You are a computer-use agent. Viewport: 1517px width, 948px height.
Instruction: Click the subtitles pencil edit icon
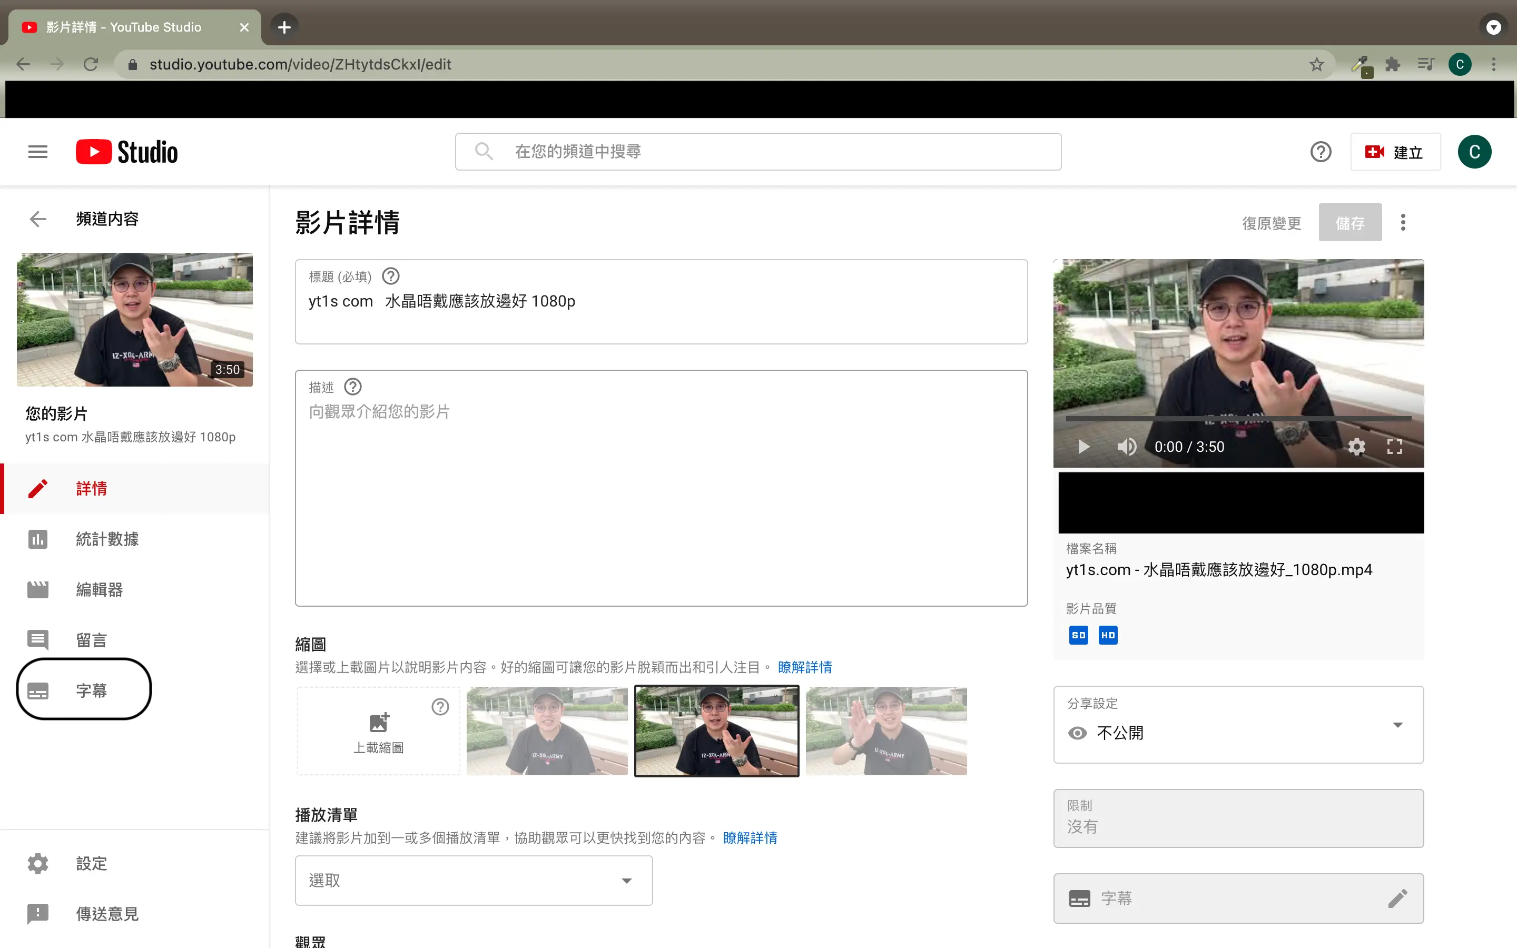[x=1397, y=898]
